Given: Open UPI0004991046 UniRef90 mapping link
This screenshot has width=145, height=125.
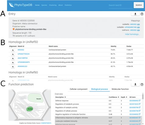Looking at the screenshot, I should (x=131, y=27).
